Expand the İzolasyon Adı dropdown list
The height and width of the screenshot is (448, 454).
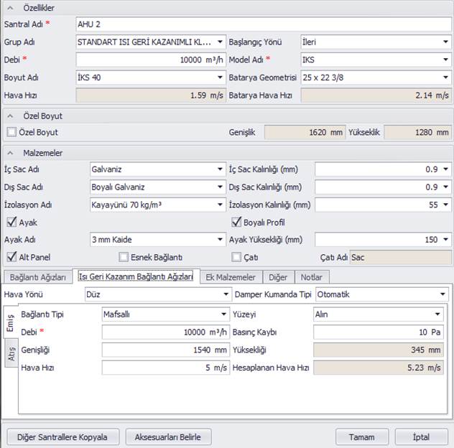219,205
